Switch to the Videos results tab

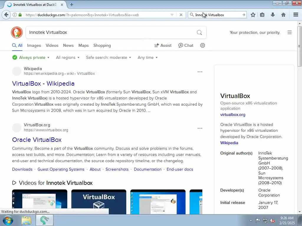click(52, 45)
